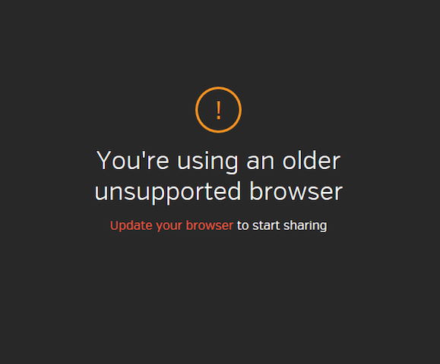Click the word "using" in the heading
Screen dimensions: 440x364
pyautogui.click(x=207, y=162)
